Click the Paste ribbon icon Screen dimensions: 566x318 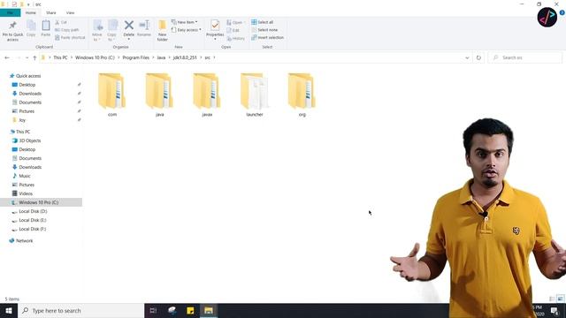(x=46, y=28)
